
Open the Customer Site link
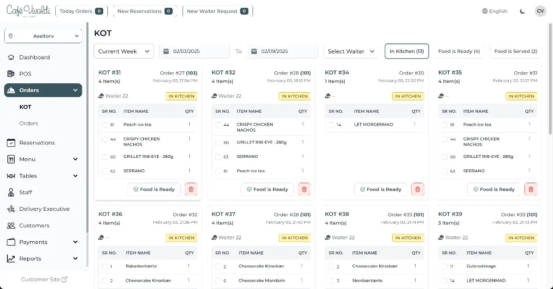click(44, 279)
